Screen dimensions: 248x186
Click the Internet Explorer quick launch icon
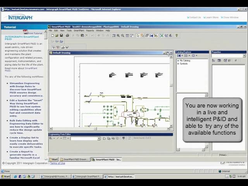click(x=15, y=177)
